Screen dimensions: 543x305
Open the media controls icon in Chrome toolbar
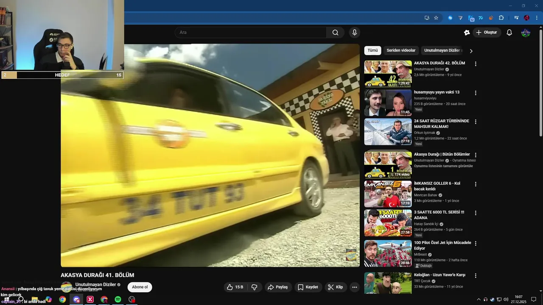coord(516,18)
